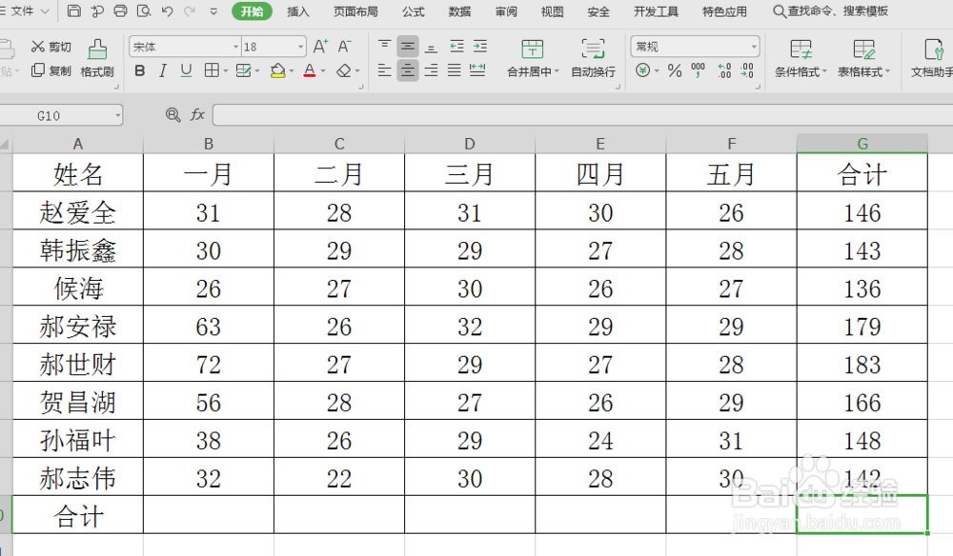Screen dimensions: 953x556
Task: Increase font size with A+ icon
Action: 320,47
